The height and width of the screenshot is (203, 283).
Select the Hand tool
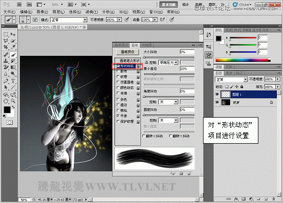pos(6,101)
